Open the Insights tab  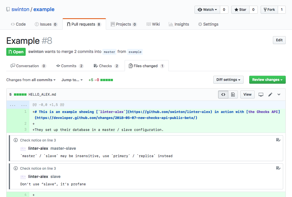(179, 24)
